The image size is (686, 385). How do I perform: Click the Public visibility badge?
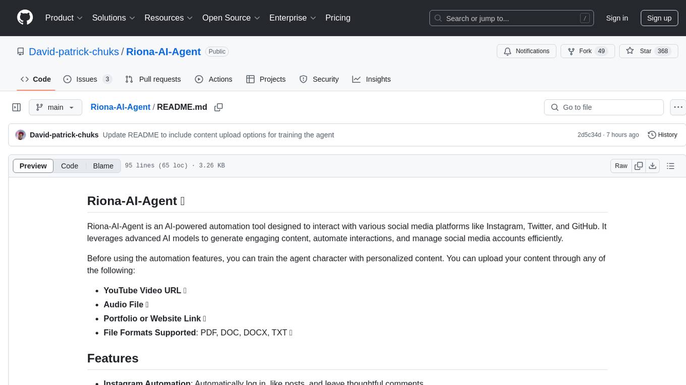(217, 51)
